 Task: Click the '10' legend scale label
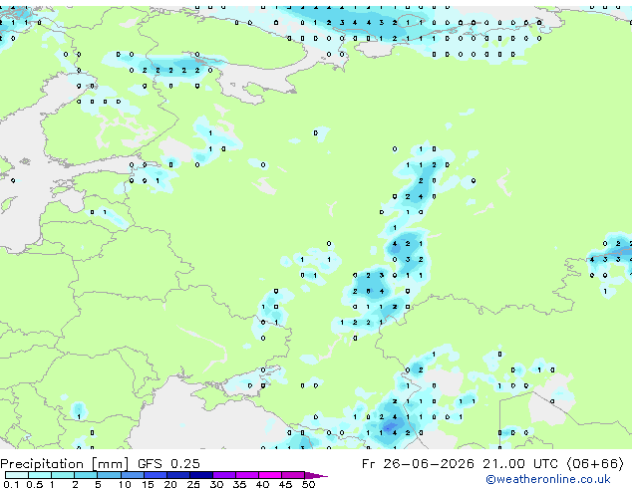(x=125, y=484)
